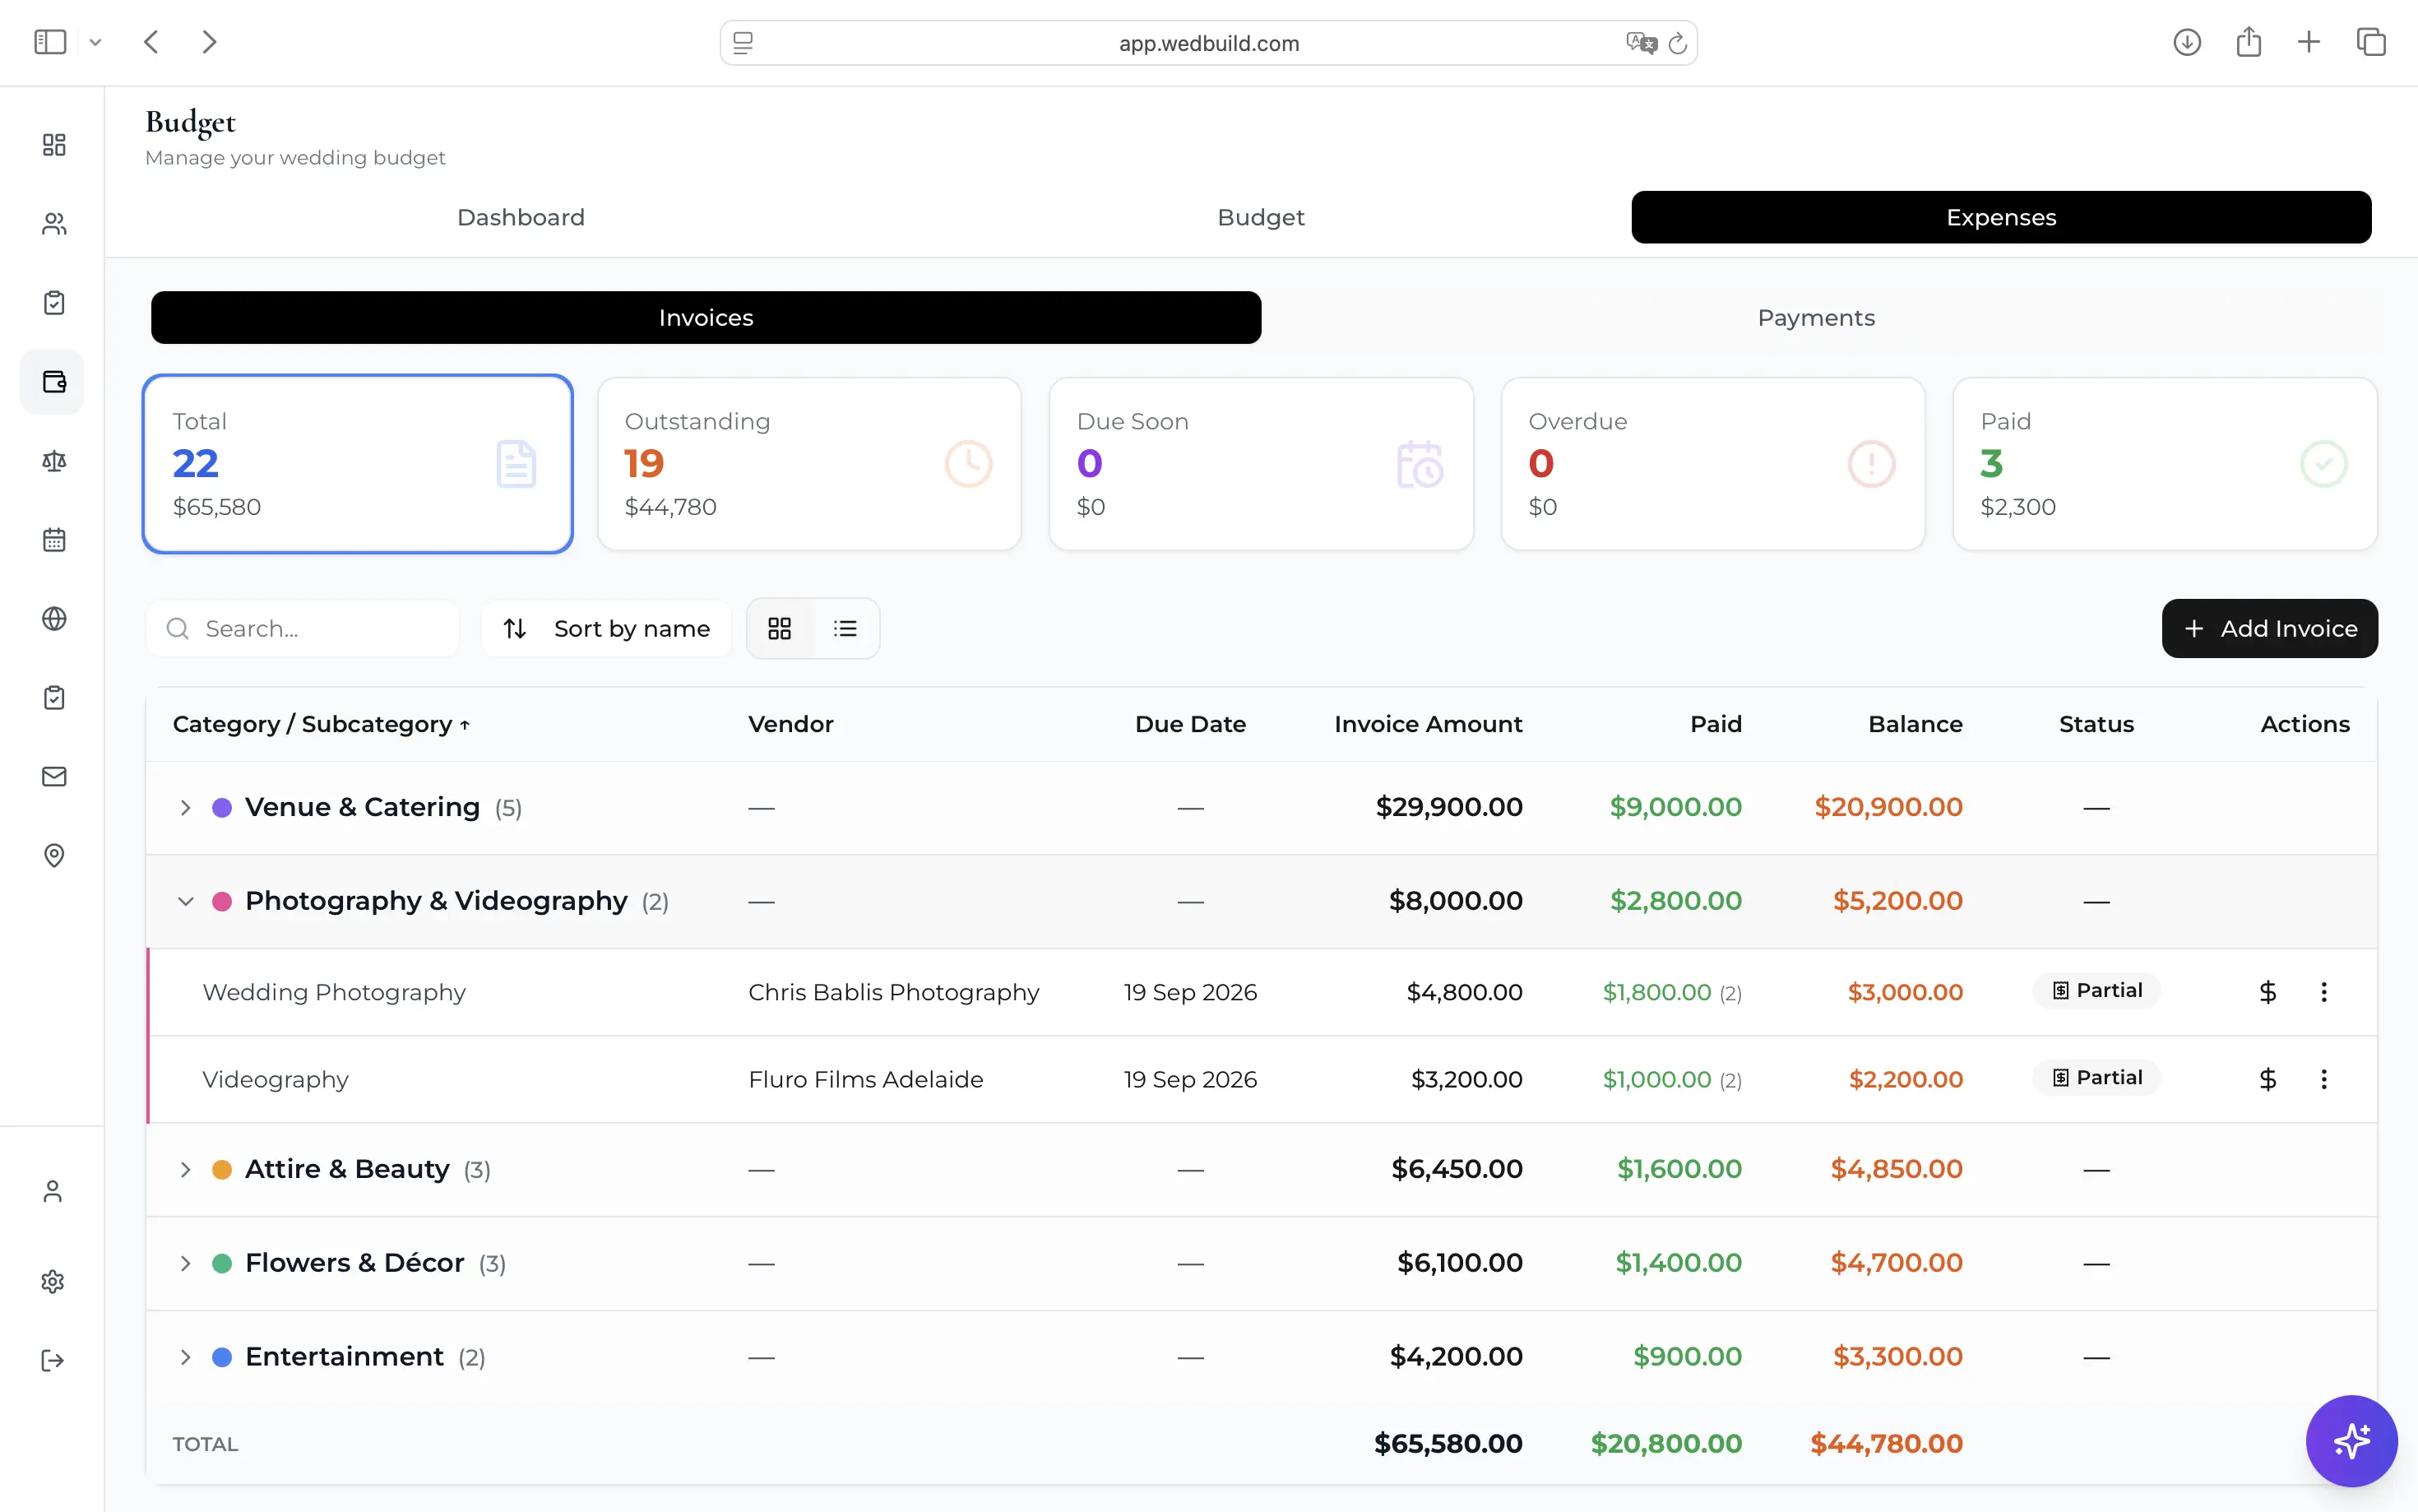Image resolution: width=2418 pixels, height=1512 pixels.
Task: Click the Fluro Films Adelaide vendor cell
Action: coord(866,1080)
